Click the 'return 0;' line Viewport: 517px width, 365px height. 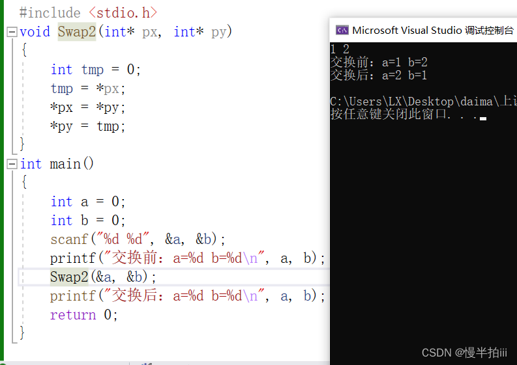pos(83,315)
